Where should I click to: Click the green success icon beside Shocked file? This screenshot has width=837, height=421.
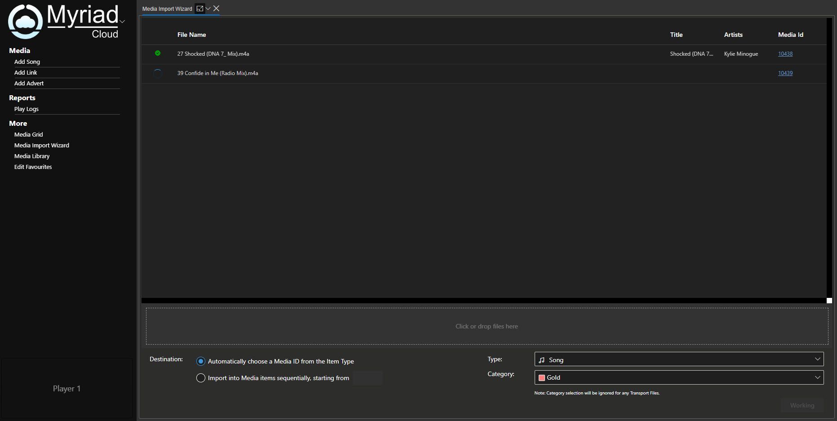[158, 53]
